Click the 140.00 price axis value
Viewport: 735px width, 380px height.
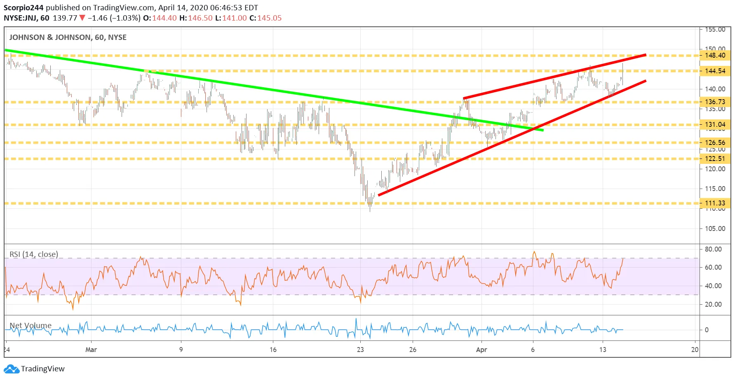tap(715, 89)
